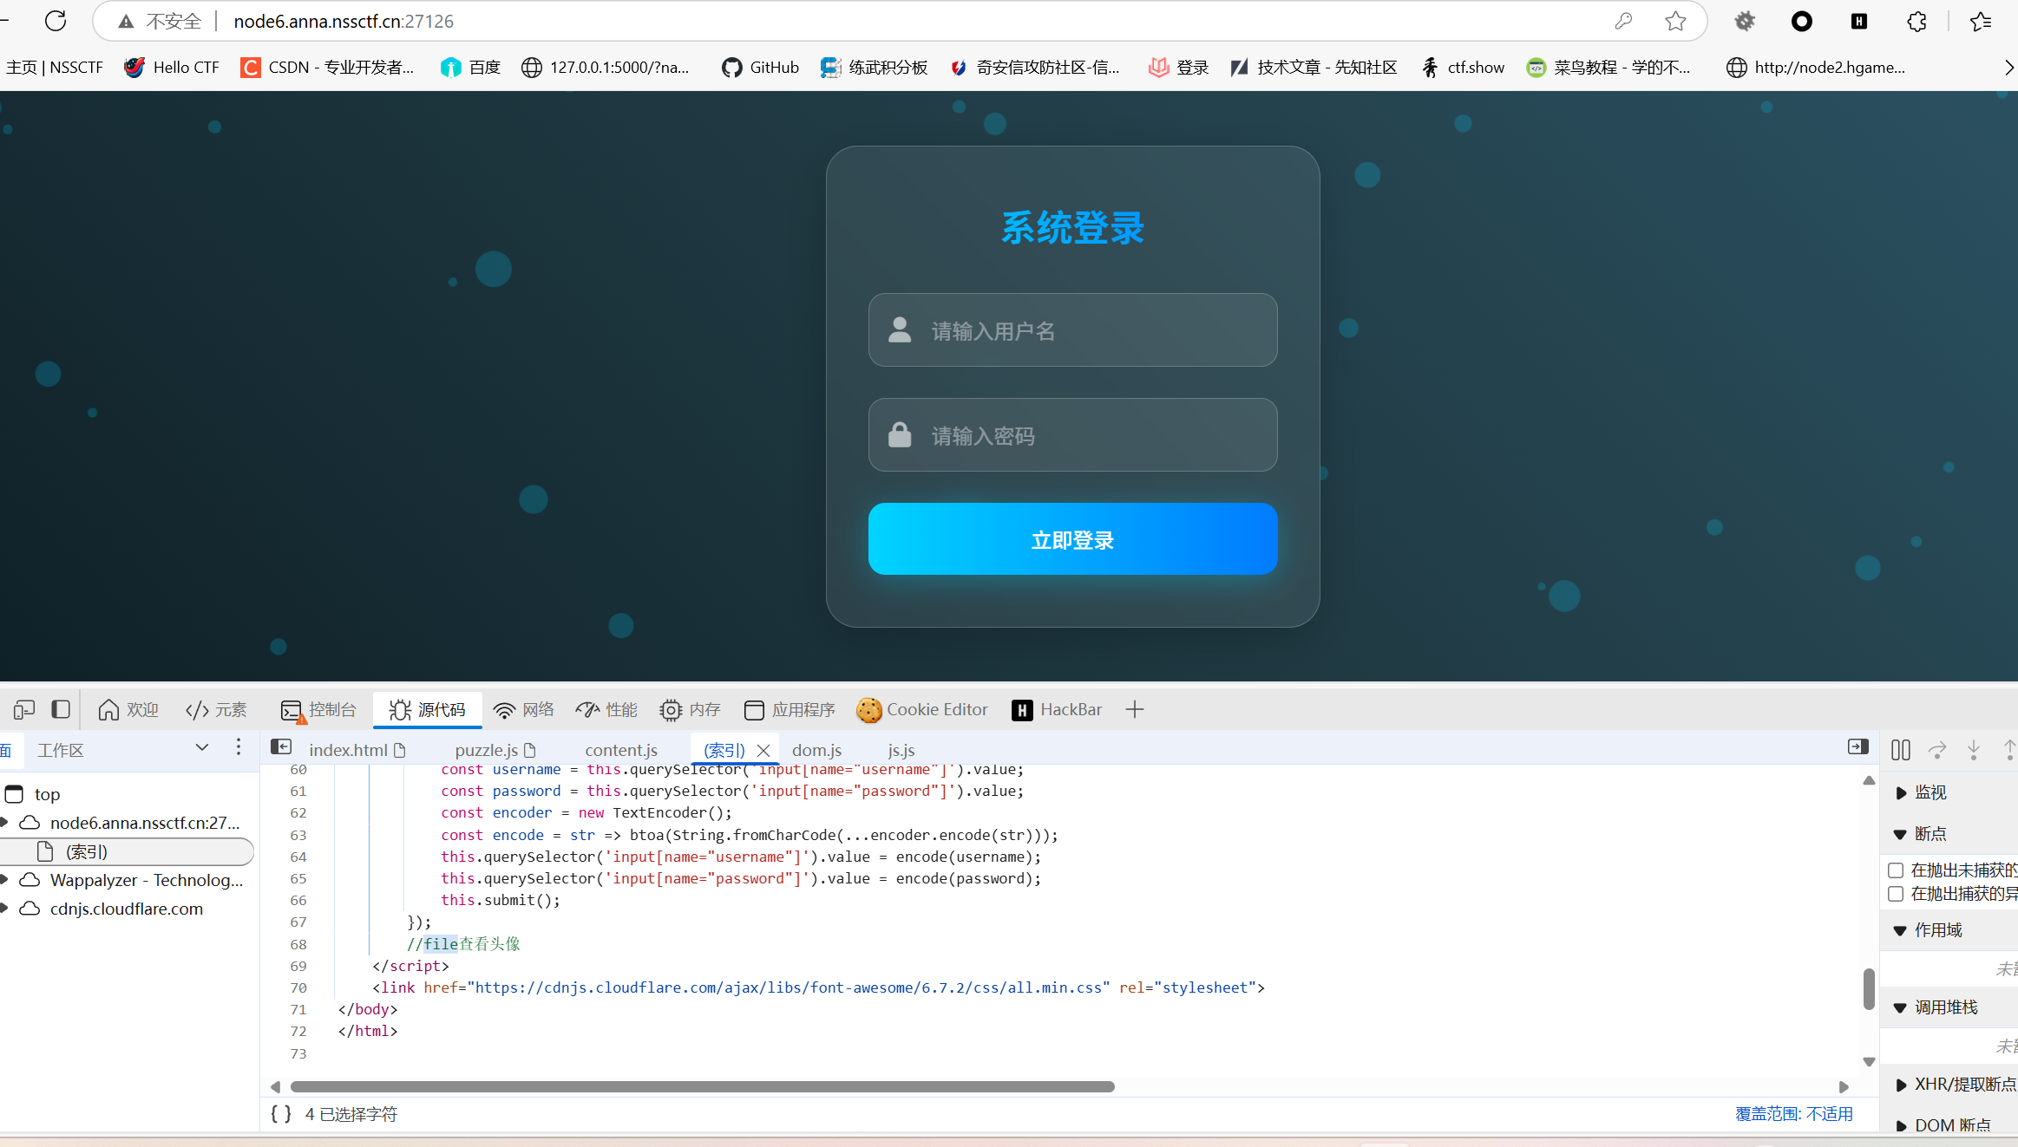Enable pause on uncaught exceptions checkbox

[x=1896, y=870]
